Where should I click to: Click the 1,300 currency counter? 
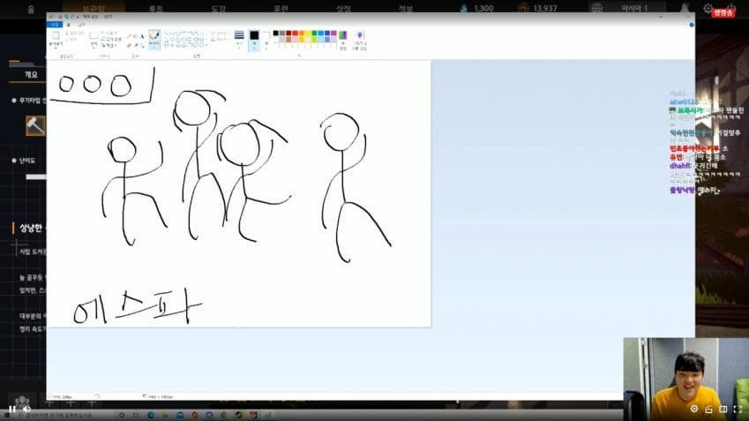pos(476,8)
